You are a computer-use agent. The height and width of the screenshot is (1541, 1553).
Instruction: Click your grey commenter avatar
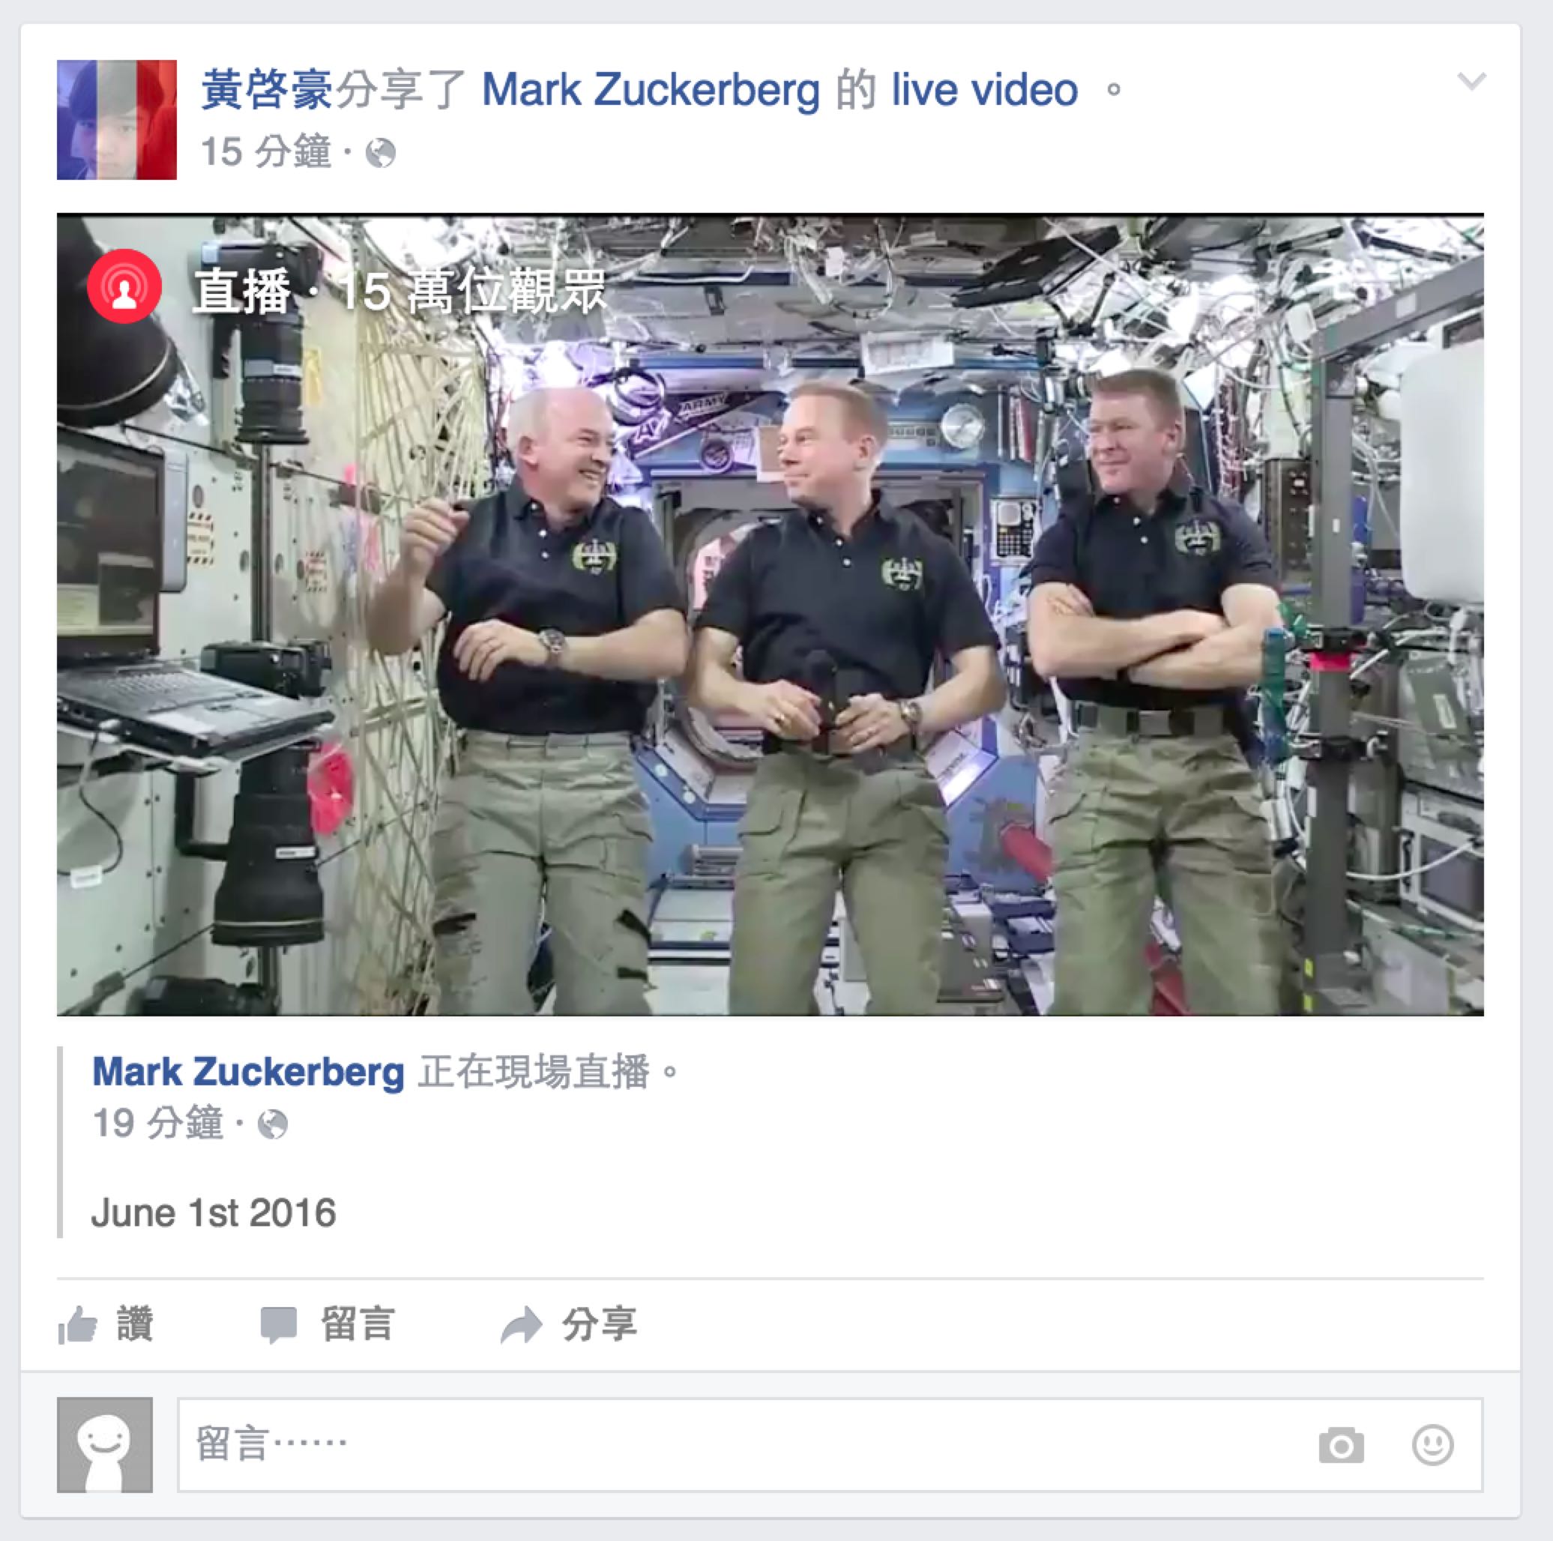(104, 1444)
